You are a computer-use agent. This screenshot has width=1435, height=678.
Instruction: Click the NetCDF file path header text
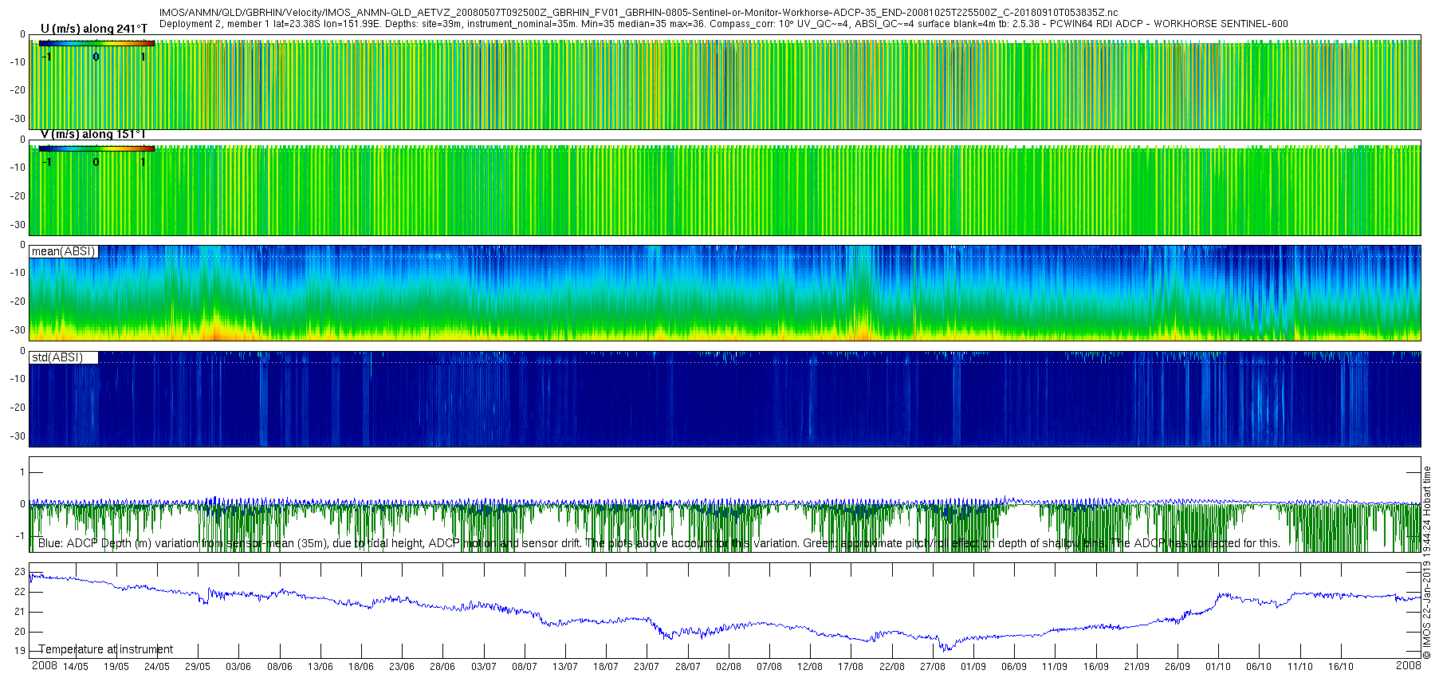click(639, 13)
